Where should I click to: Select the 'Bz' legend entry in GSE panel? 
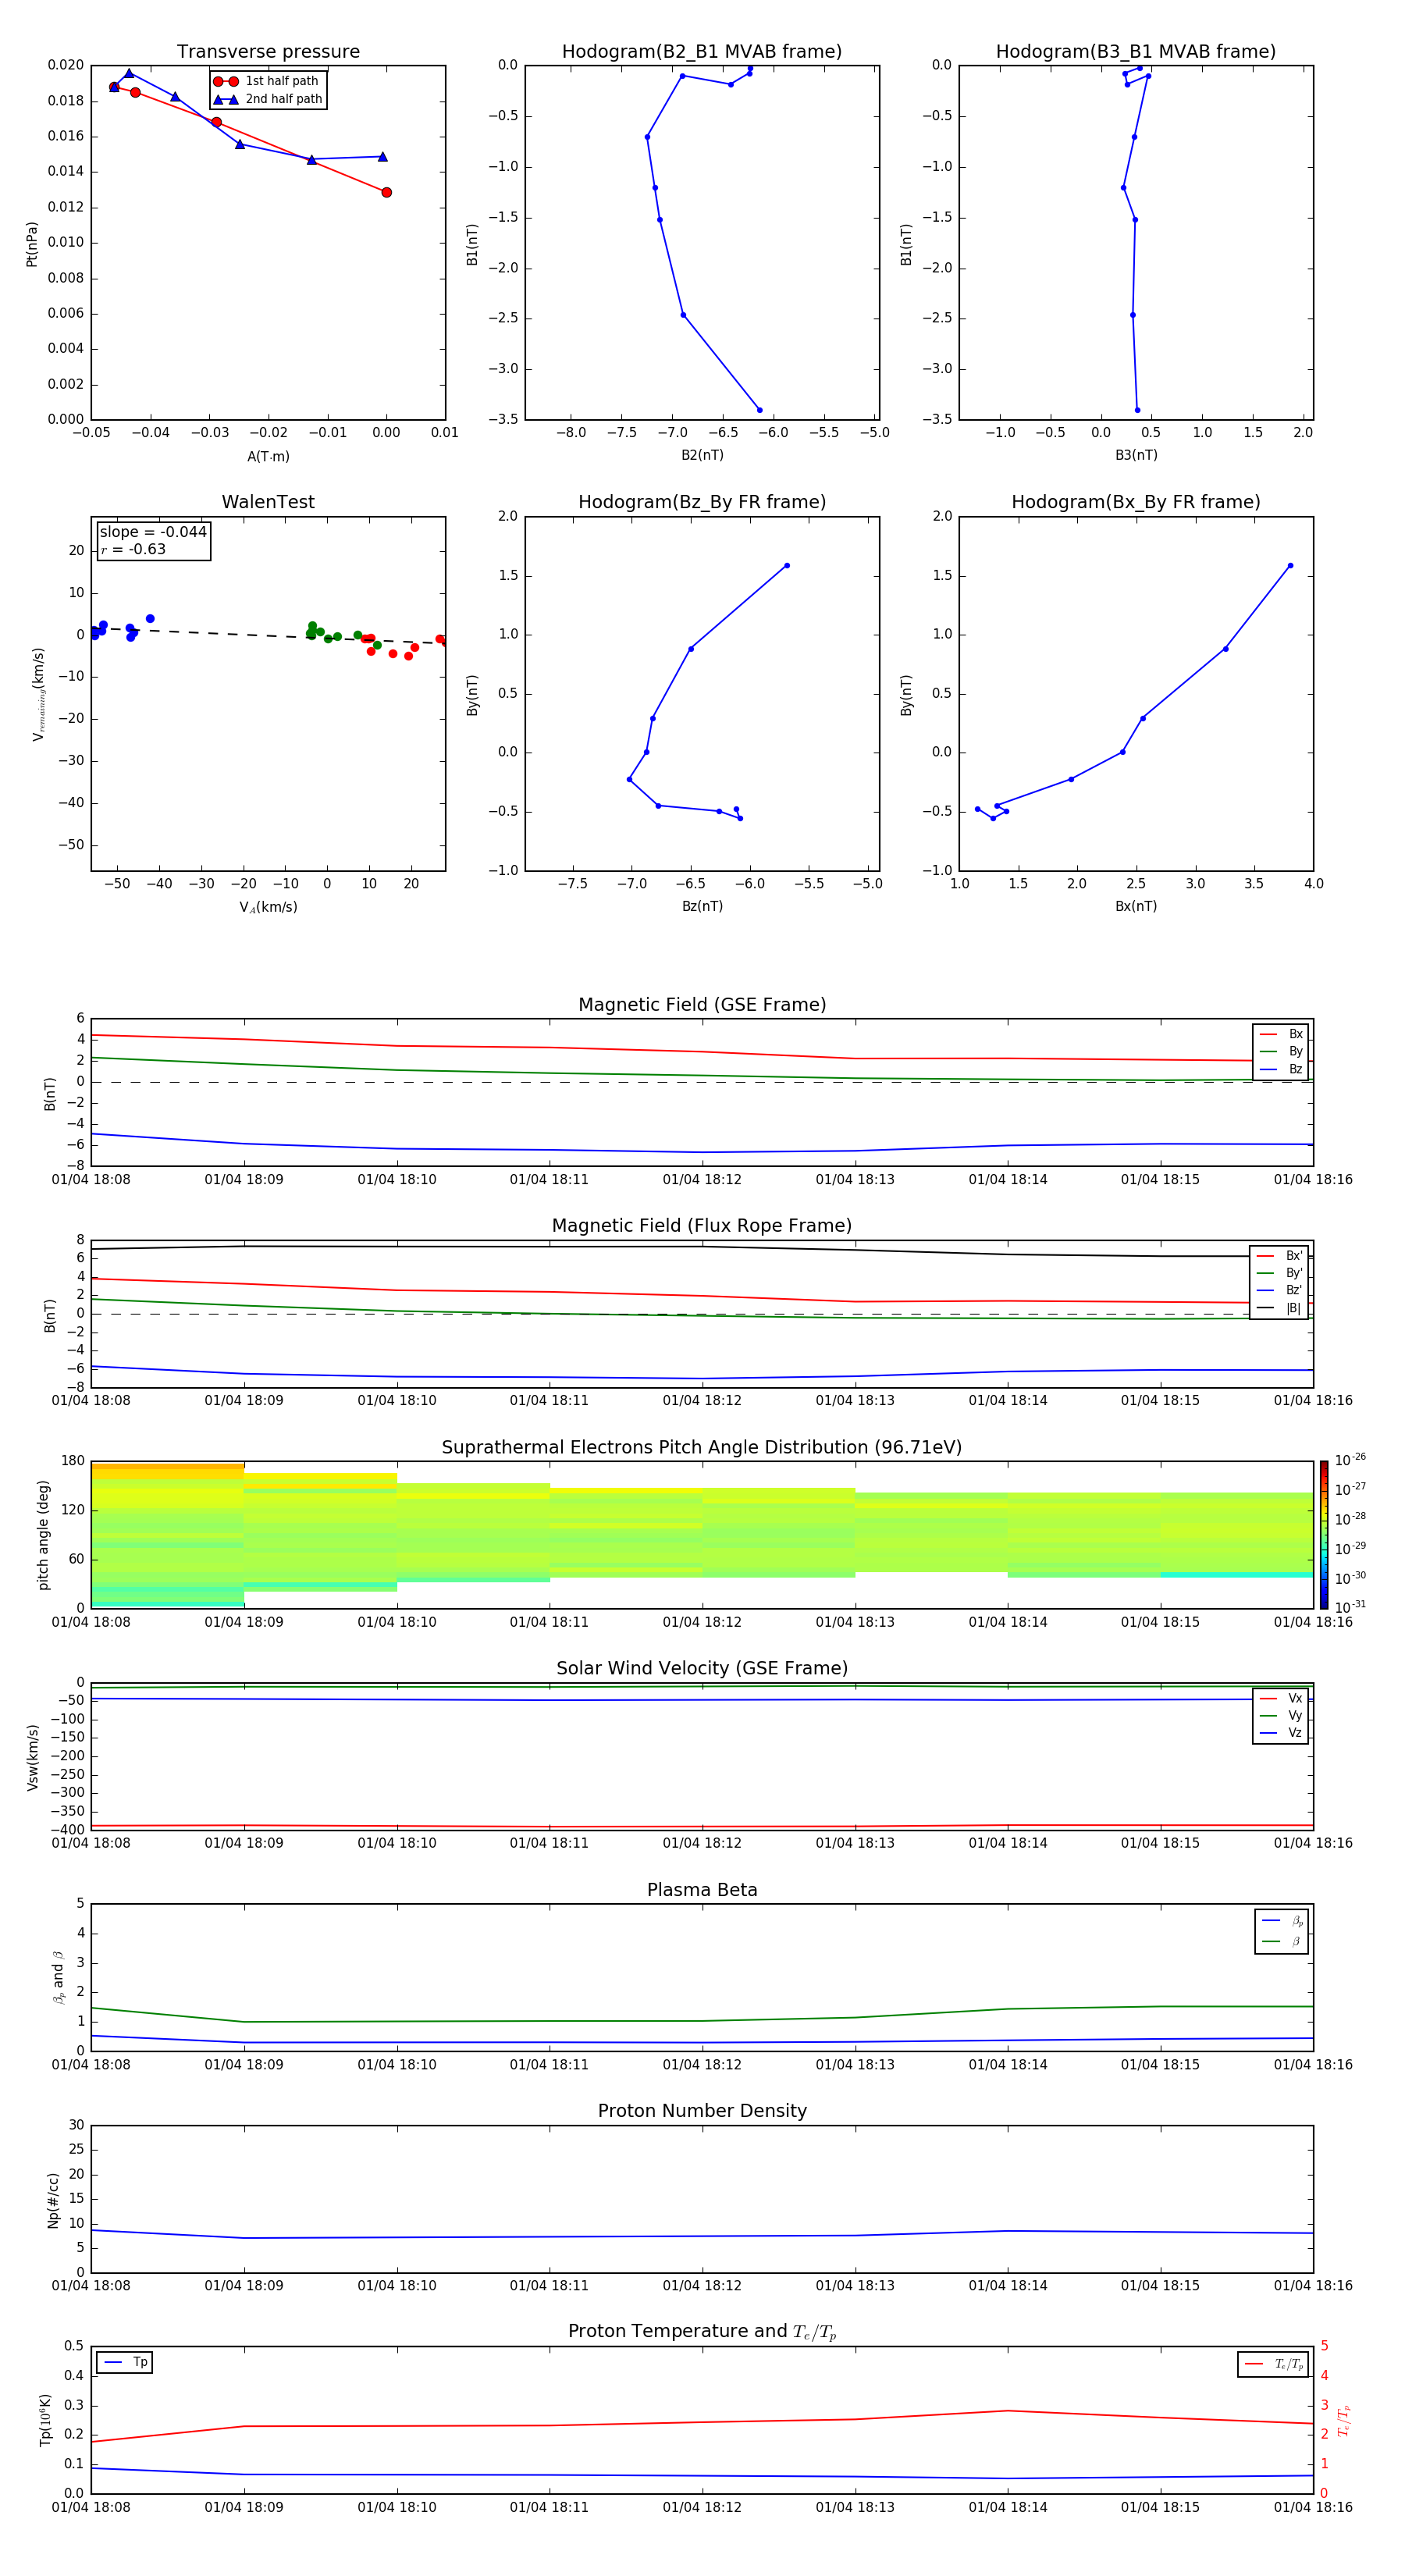tap(1281, 1069)
